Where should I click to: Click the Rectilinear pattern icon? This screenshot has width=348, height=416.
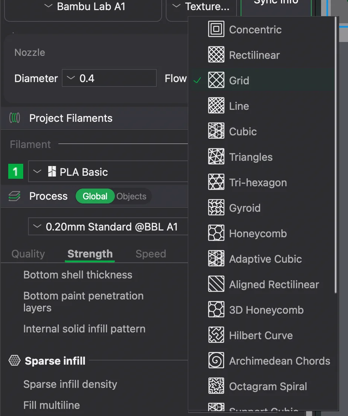pyautogui.click(x=216, y=54)
